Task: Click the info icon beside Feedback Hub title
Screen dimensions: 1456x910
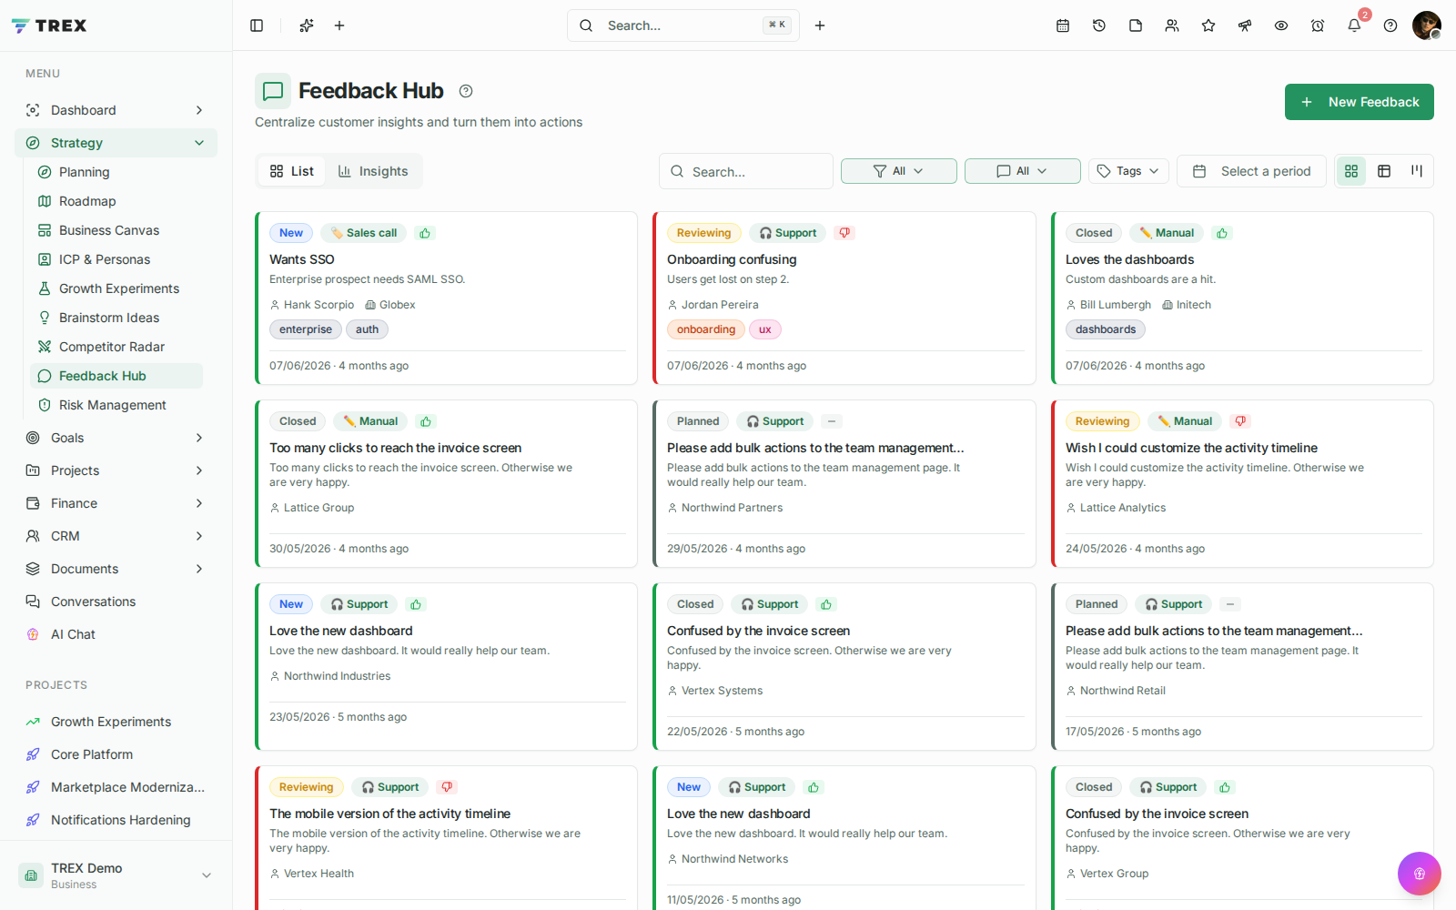Action: pos(466,91)
